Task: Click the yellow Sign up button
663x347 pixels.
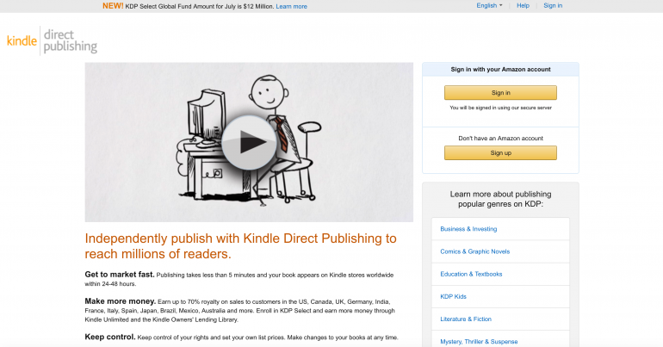Action: (500, 153)
